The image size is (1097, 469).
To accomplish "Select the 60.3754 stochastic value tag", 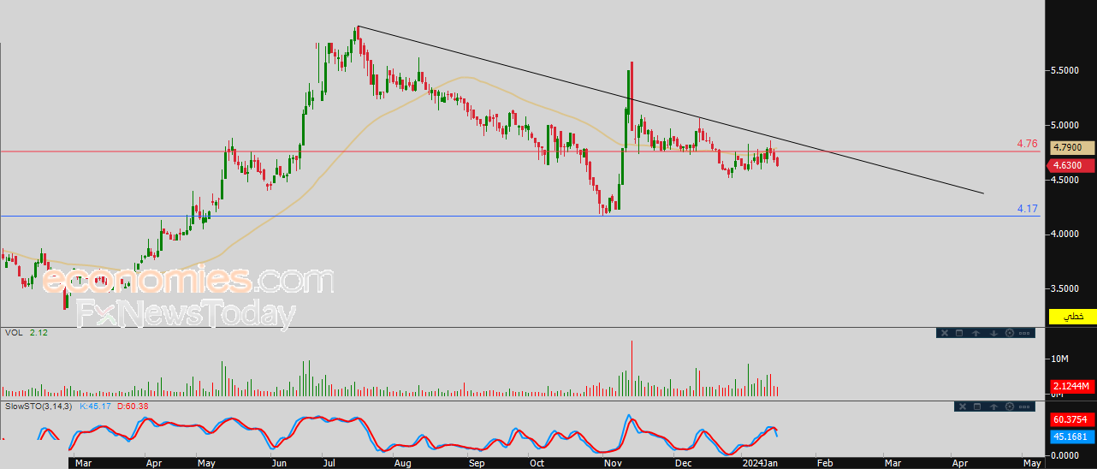I will (x=1072, y=419).
